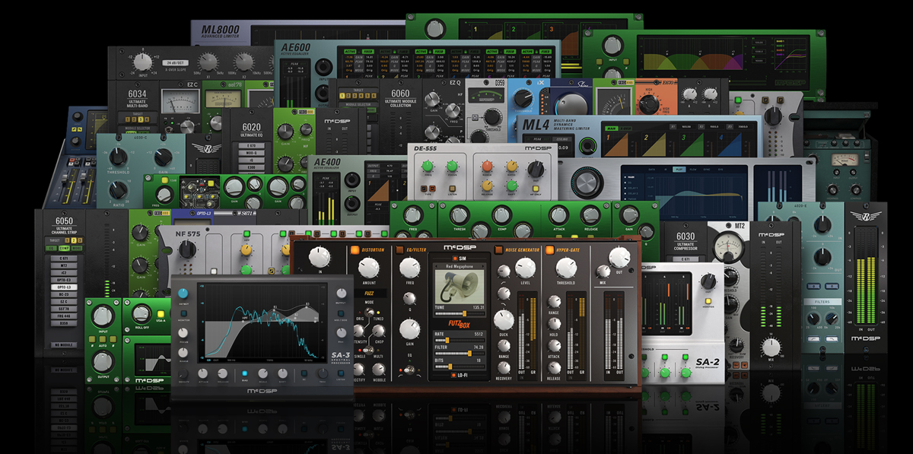
Task: Open the Red Megaphone SIM selector
Action: [458, 267]
